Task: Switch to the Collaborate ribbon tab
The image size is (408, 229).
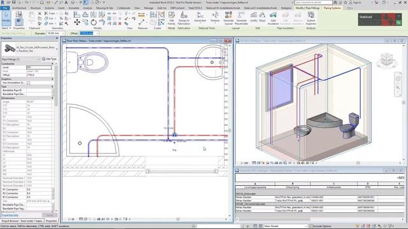Action: click(124, 8)
